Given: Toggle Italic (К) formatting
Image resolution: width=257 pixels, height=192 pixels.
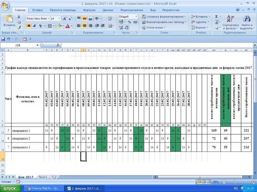Looking at the screenshot, I should [x=35, y=26].
